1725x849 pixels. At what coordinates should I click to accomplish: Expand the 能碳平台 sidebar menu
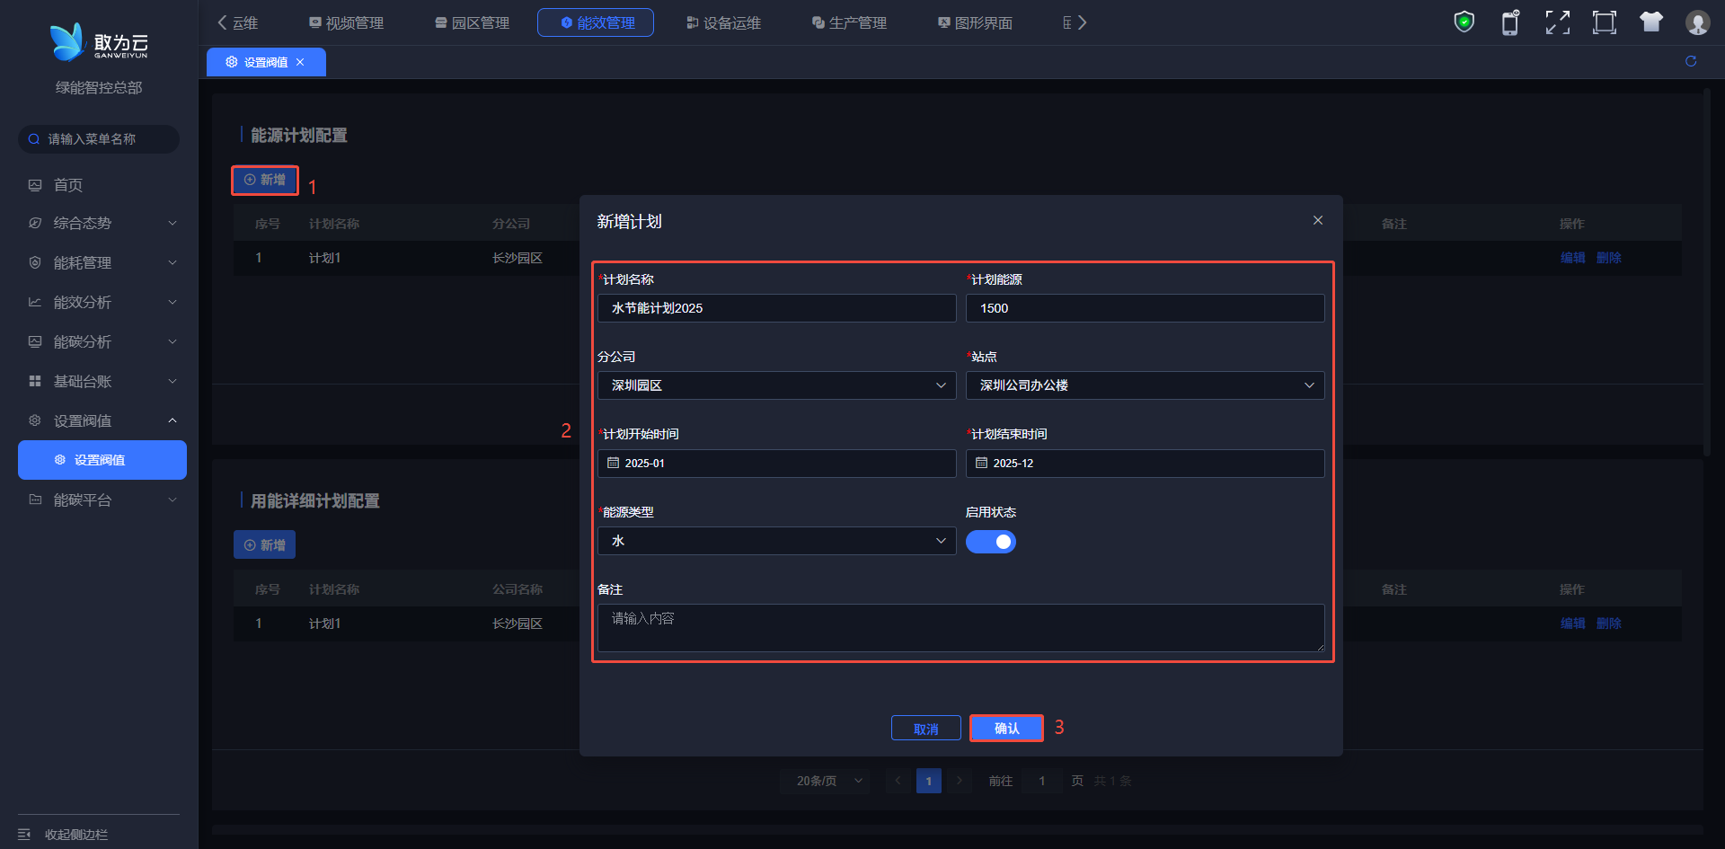coord(102,500)
